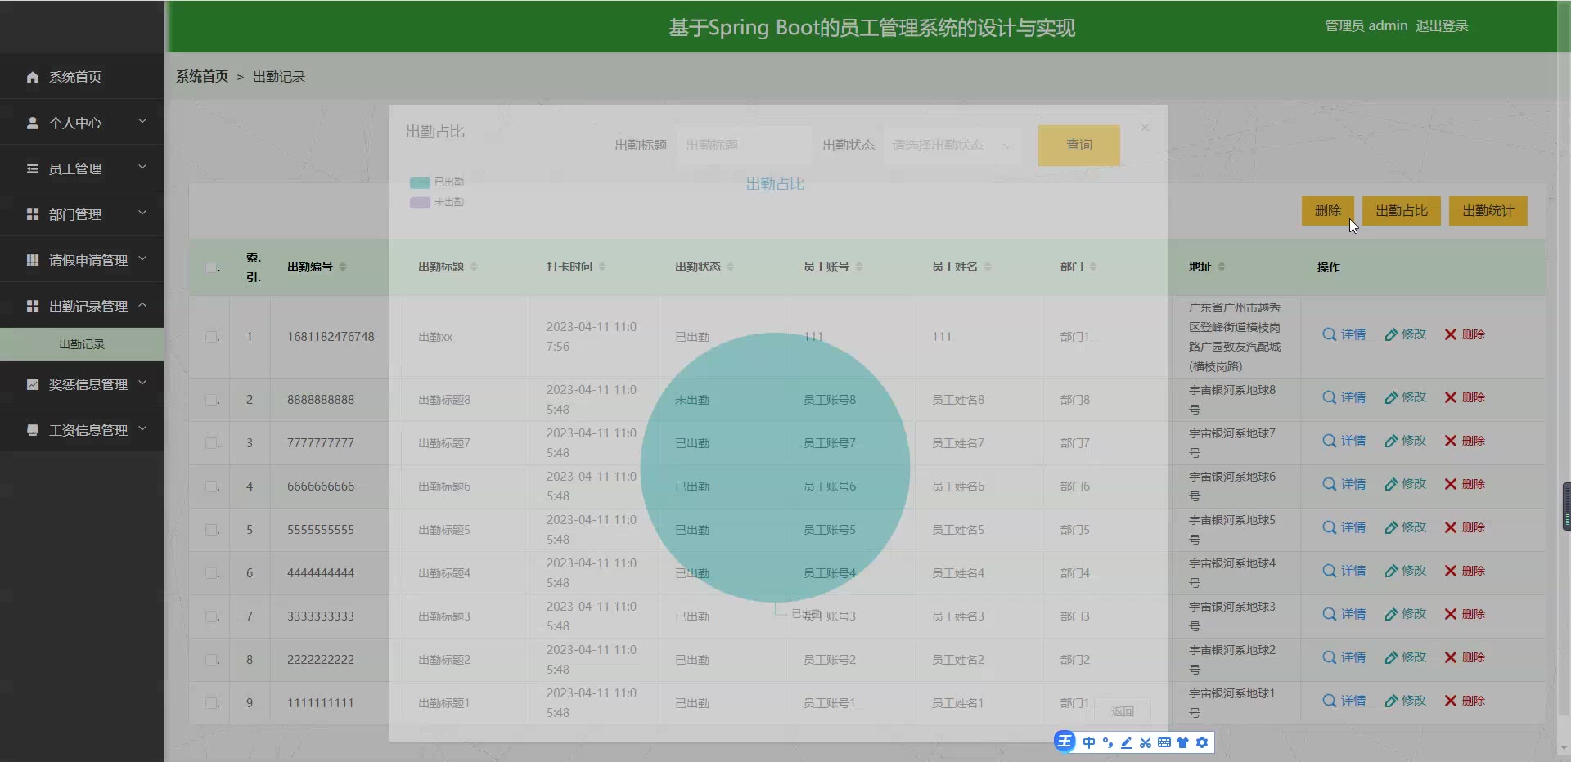Expand the 工资信息管理 chevron in sidebar

(x=142, y=428)
